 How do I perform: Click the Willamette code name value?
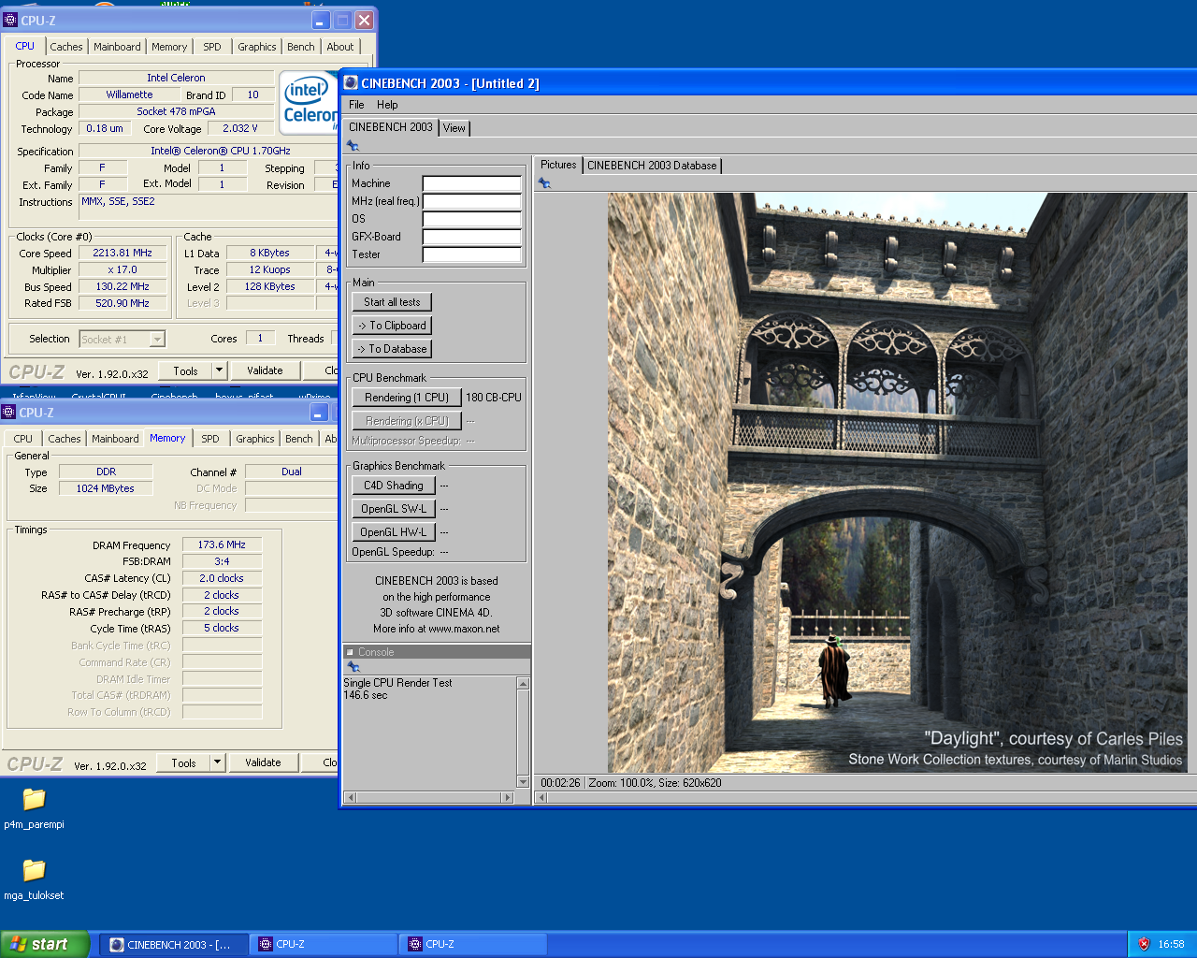[x=129, y=94]
